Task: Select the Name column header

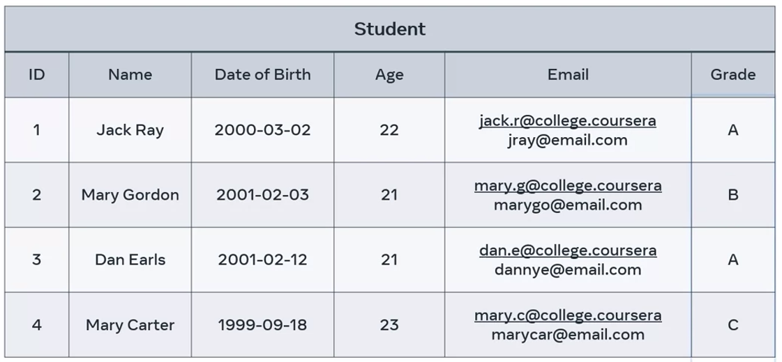Action: click(x=130, y=74)
